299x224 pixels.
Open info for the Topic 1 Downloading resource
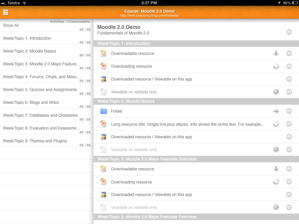point(289,66)
